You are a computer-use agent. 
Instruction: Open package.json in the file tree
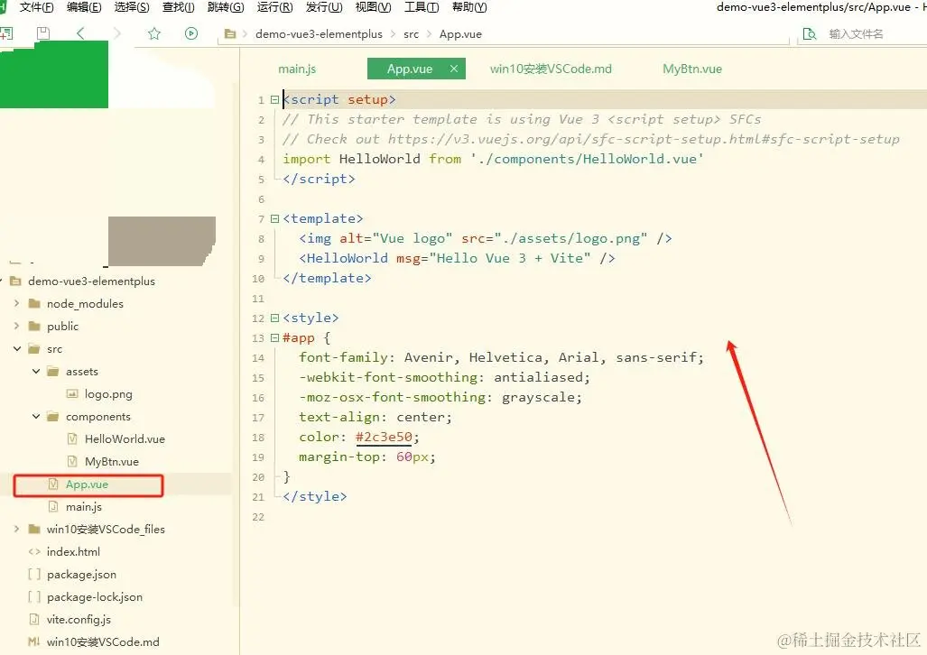tap(81, 575)
